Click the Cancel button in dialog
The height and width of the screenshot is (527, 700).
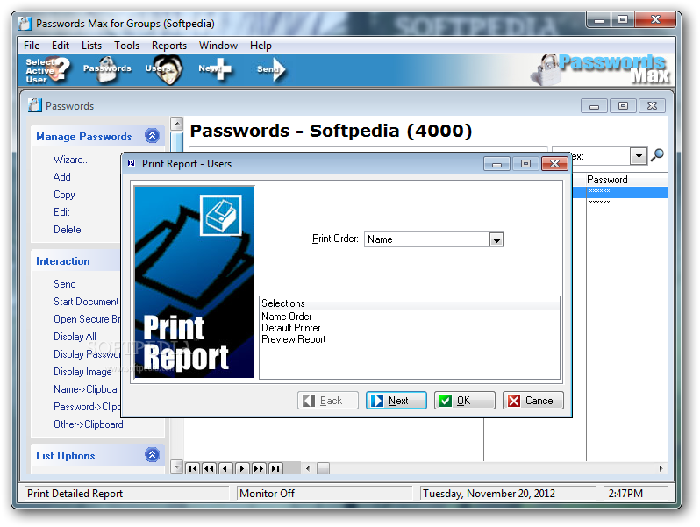pos(533,400)
